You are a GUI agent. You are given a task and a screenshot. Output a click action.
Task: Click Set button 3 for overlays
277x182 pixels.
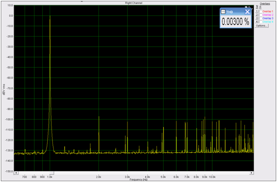coord(257,18)
